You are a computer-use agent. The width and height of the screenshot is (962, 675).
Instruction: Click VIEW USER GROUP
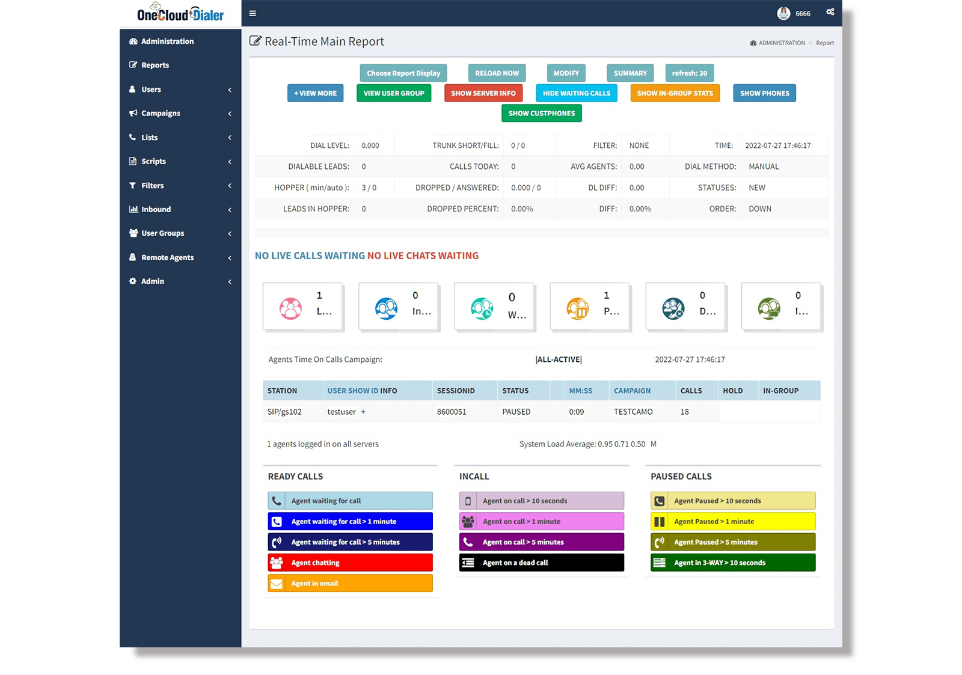point(394,93)
